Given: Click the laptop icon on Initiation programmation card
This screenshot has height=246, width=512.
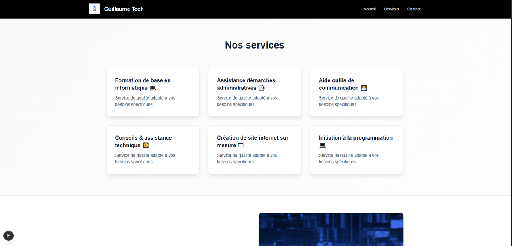Looking at the screenshot, I should point(322,145).
